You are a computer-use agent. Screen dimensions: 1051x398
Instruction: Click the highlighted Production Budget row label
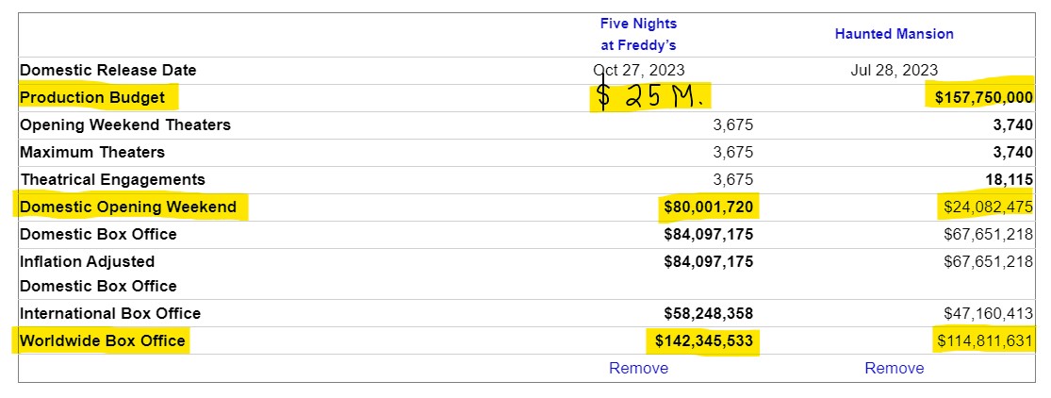click(x=92, y=97)
